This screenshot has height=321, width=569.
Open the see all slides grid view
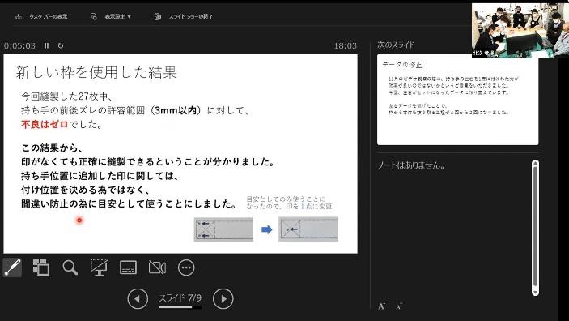pos(41,267)
